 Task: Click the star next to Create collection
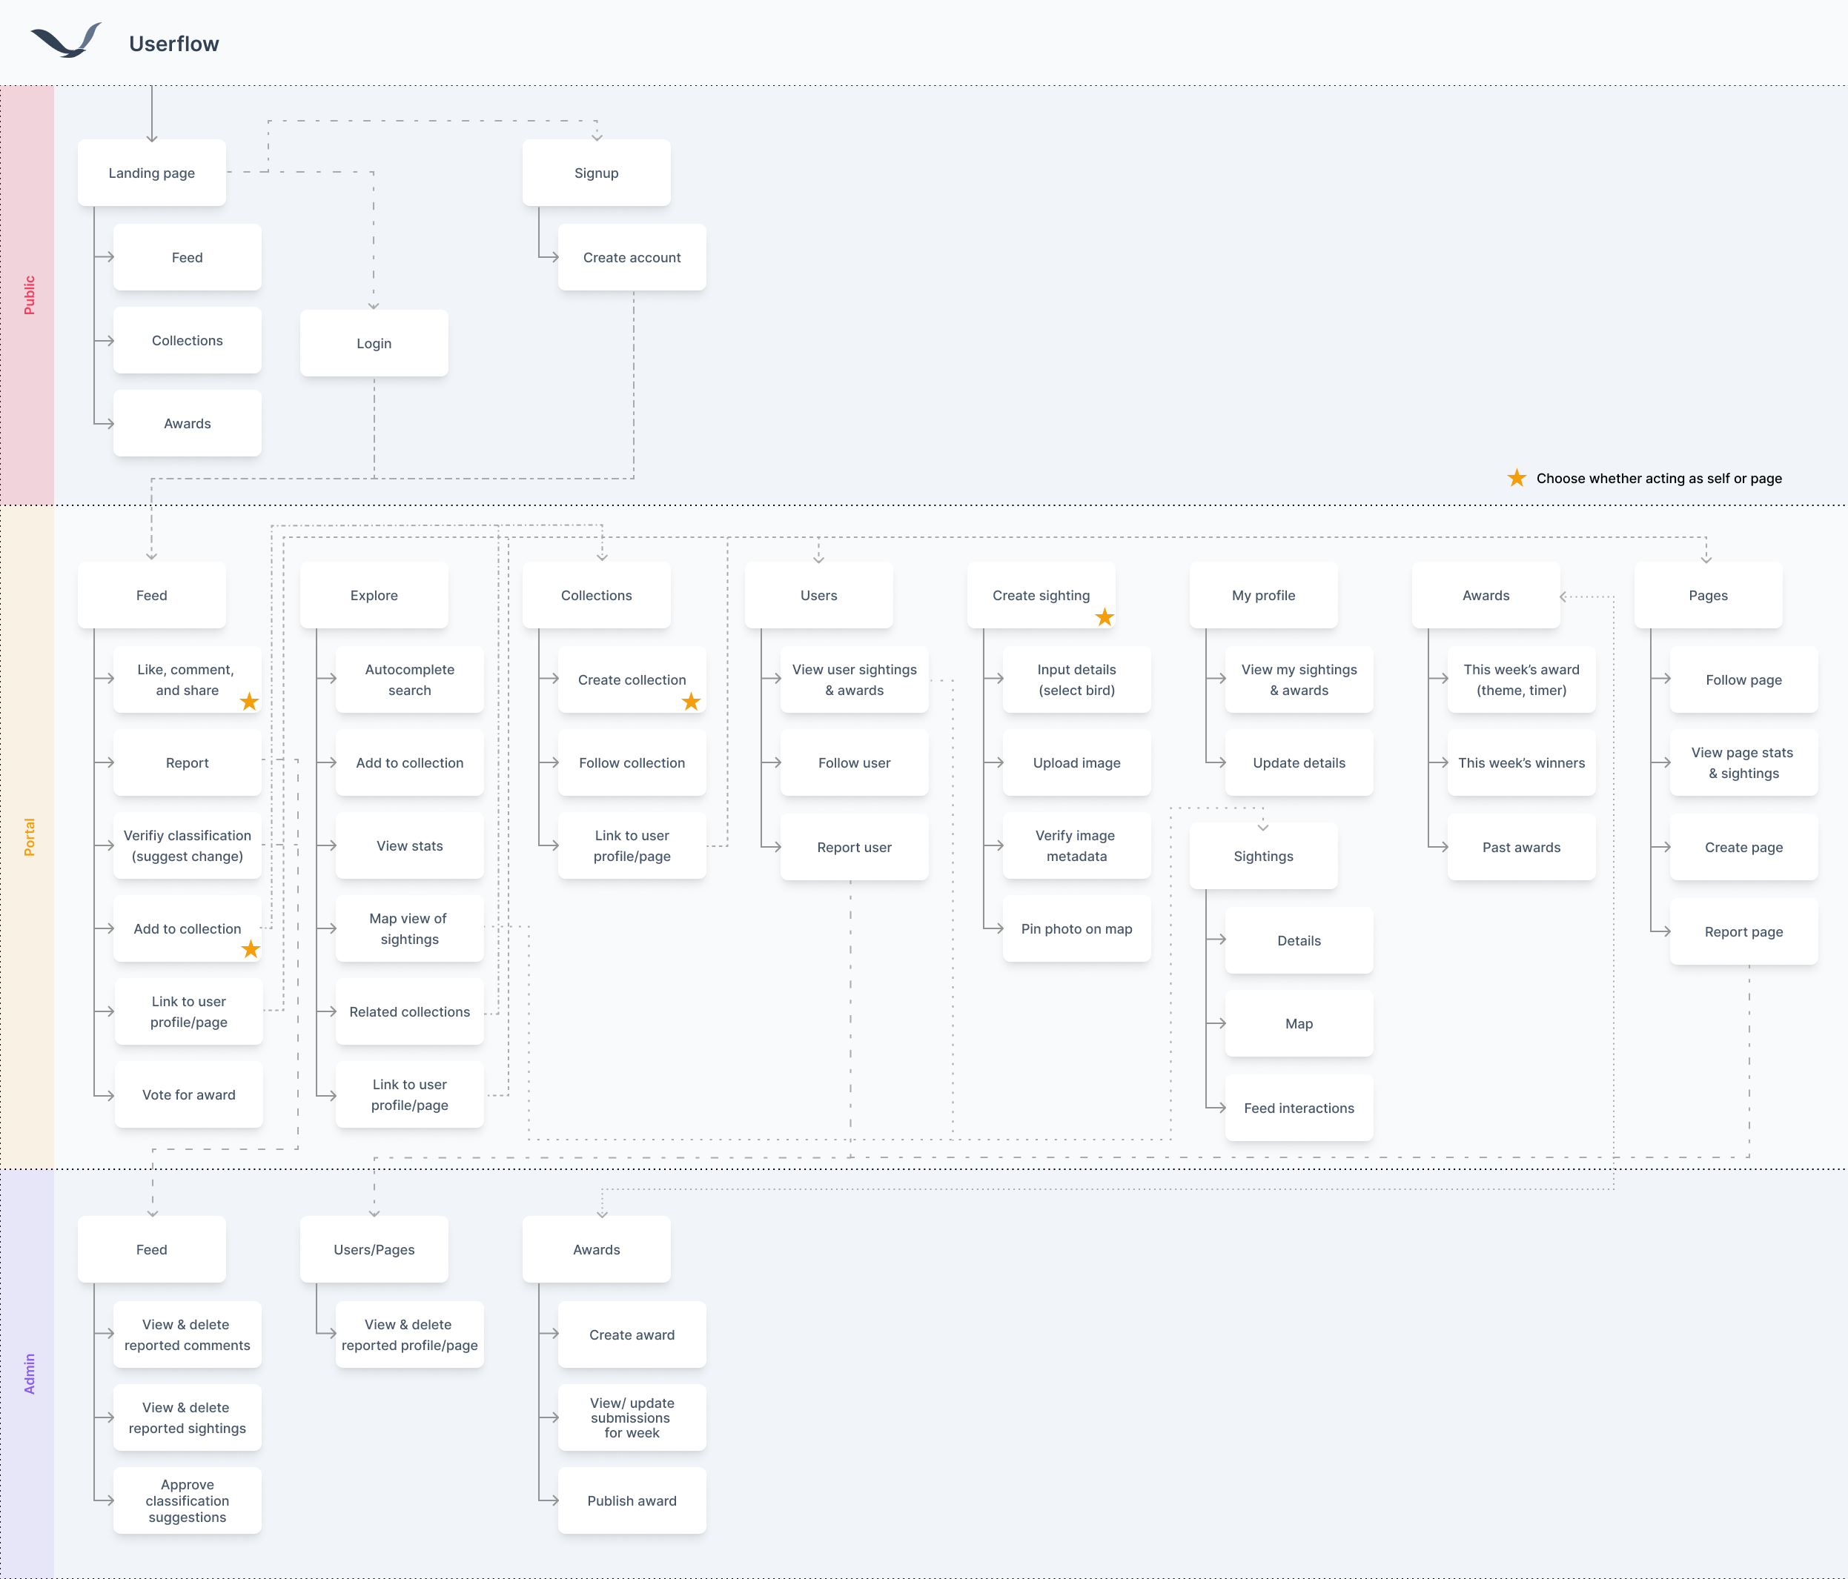690,702
